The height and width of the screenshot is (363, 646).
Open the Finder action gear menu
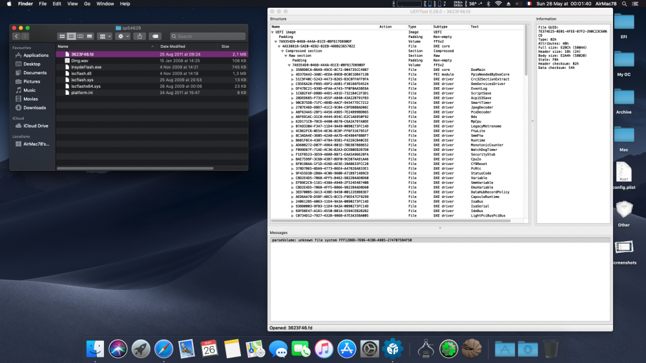click(x=123, y=36)
